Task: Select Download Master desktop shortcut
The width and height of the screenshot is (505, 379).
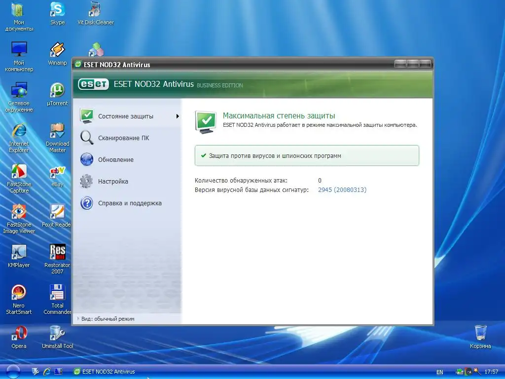Action: click(57, 138)
